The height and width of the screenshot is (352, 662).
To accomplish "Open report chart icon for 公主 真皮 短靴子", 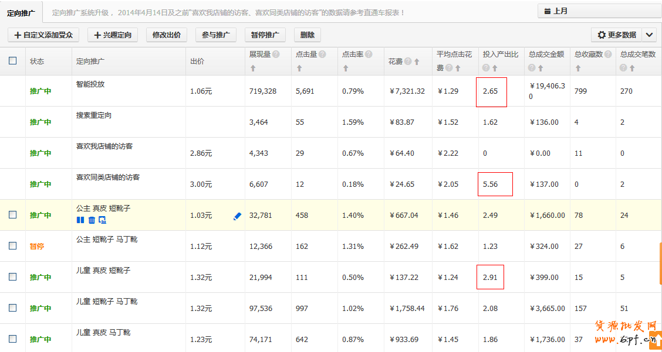I will [x=103, y=220].
